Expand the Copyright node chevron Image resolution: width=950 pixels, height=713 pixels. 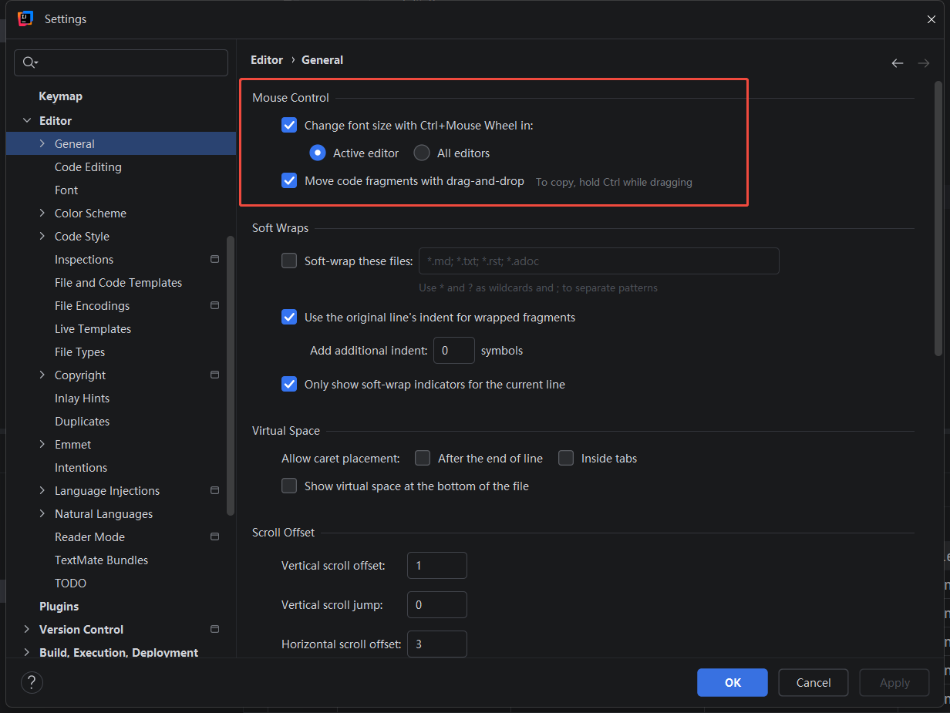[x=42, y=375]
